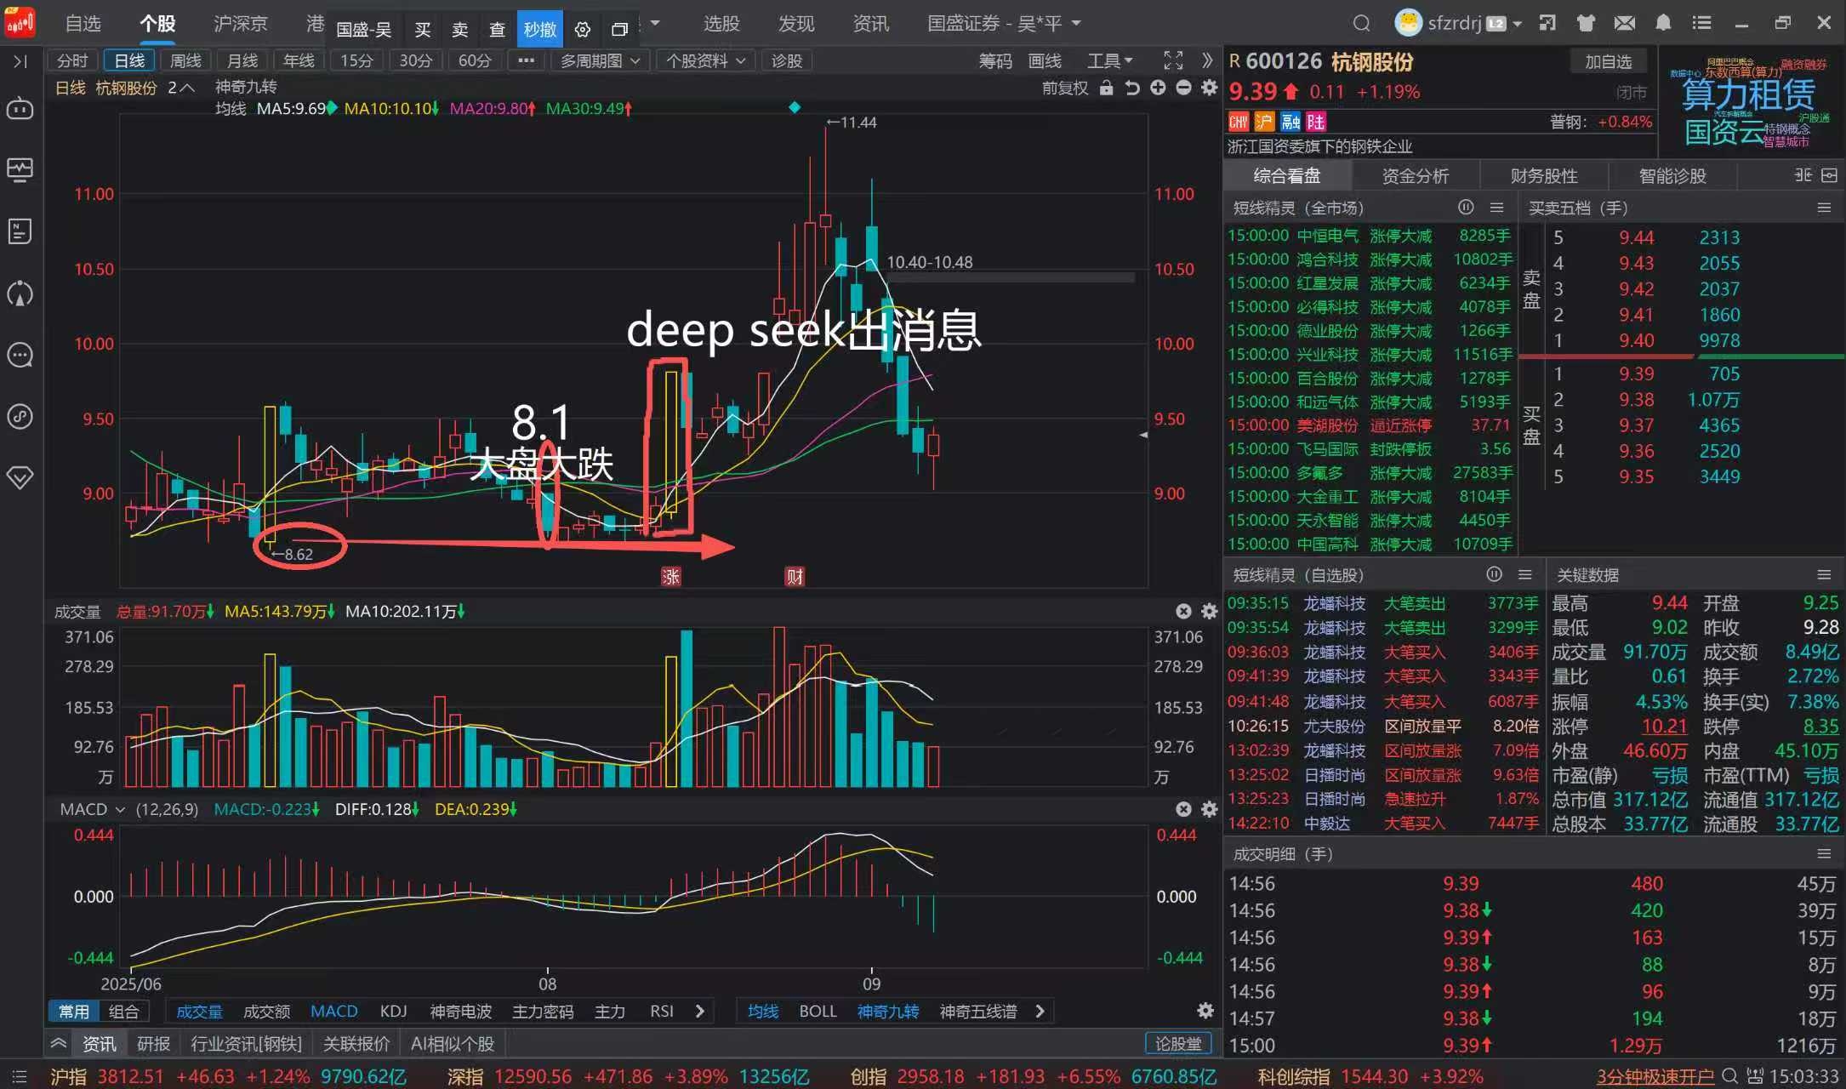This screenshot has height=1089, width=1846.
Task: Open the volume panel settings gear
Action: [1209, 611]
